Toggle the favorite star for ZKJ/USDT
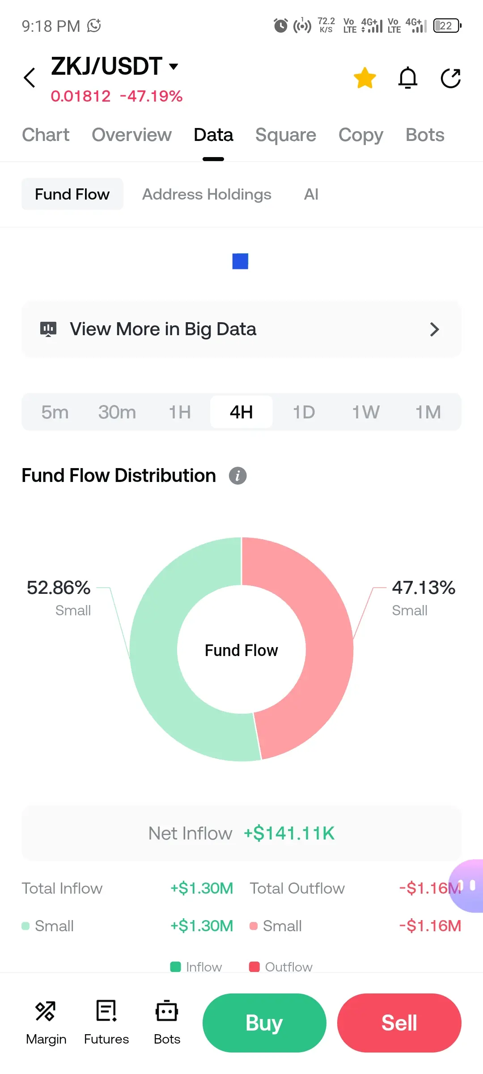This screenshot has height=1074, width=483. point(364,78)
